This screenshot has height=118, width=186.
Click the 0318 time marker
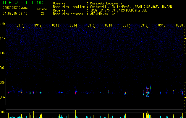click(144, 25)
